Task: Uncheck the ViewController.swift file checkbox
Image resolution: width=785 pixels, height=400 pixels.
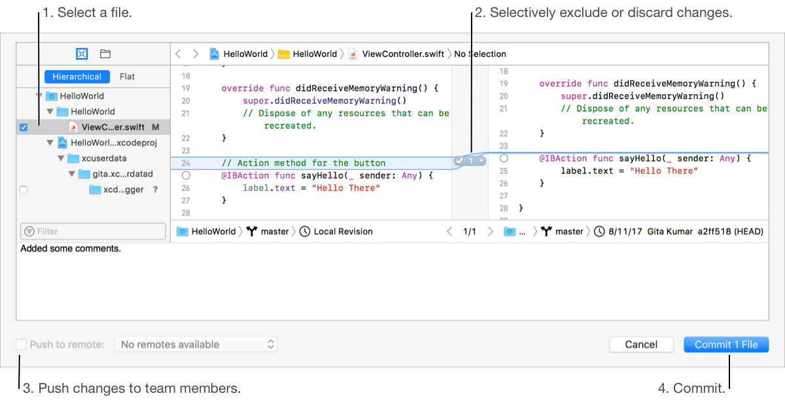Action: point(24,127)
